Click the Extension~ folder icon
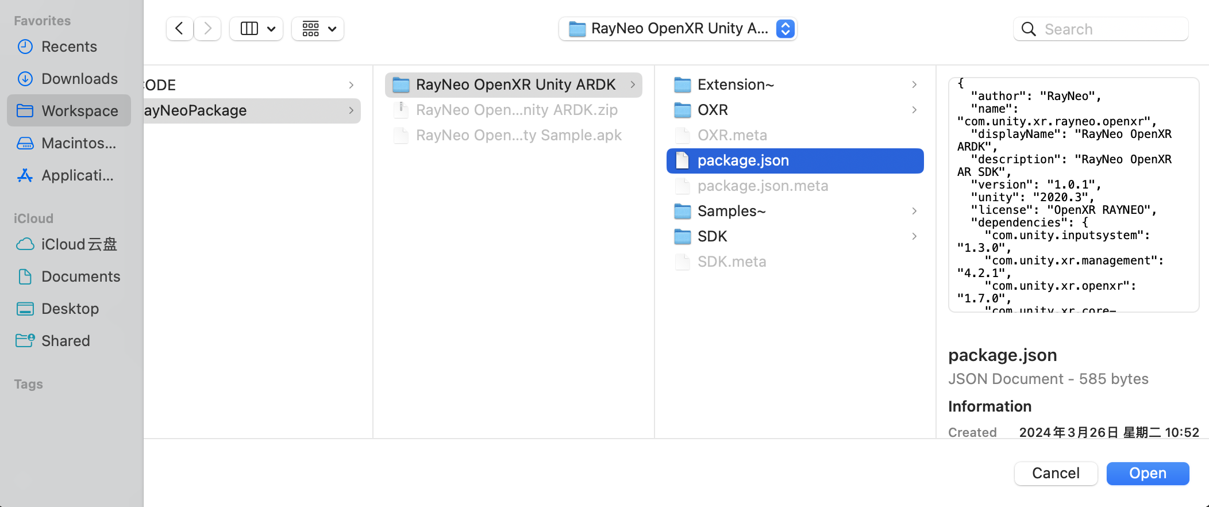This screenshot has width=1209, height=507. coord(682,85)
